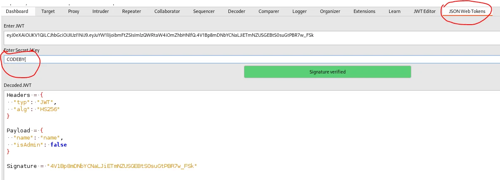Go to the Learn tab
The height and width of the screenshot is (180, 500).
[x=395, y=11]
